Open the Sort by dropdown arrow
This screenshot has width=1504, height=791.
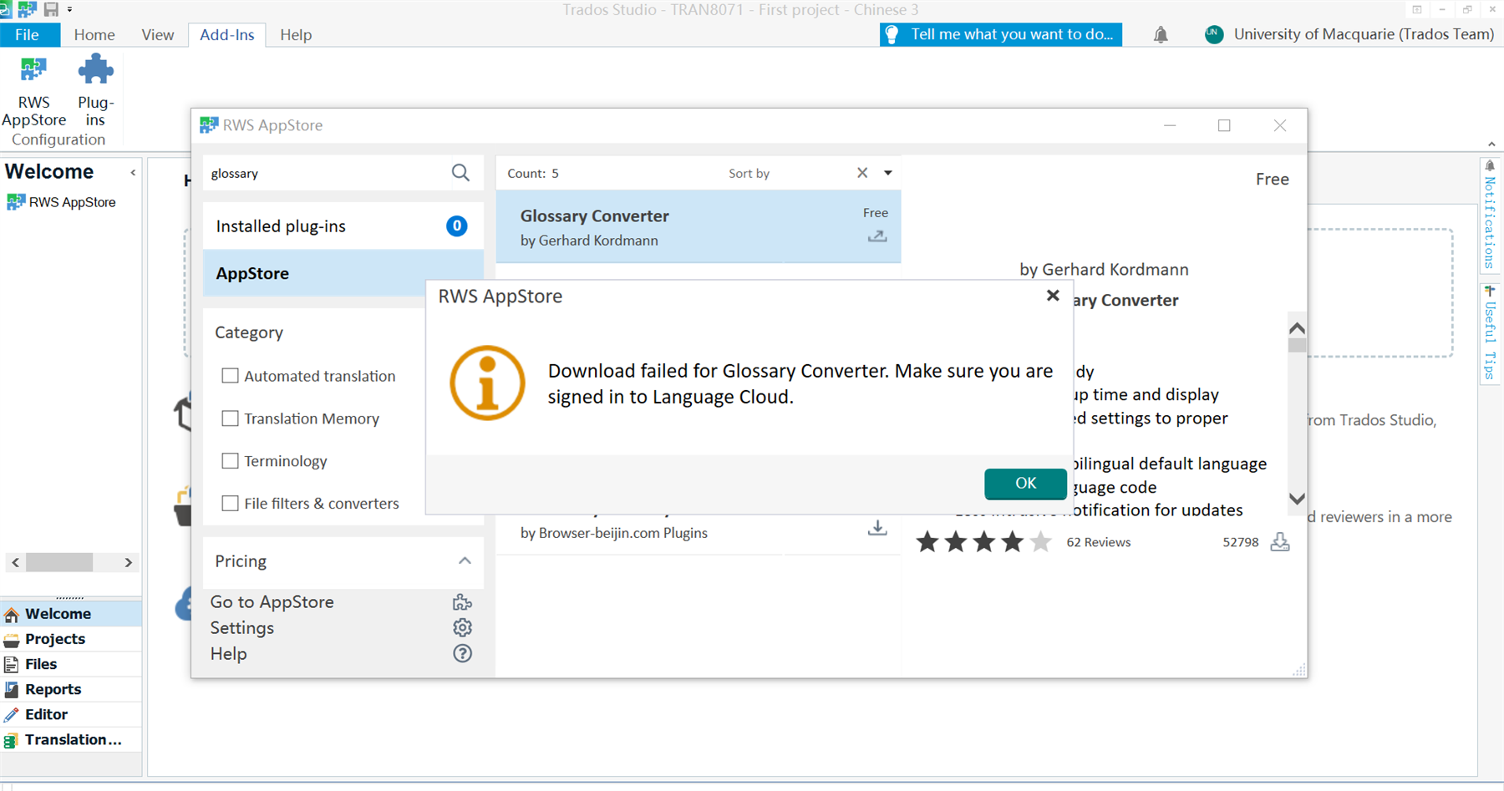[x=888, y=173]
